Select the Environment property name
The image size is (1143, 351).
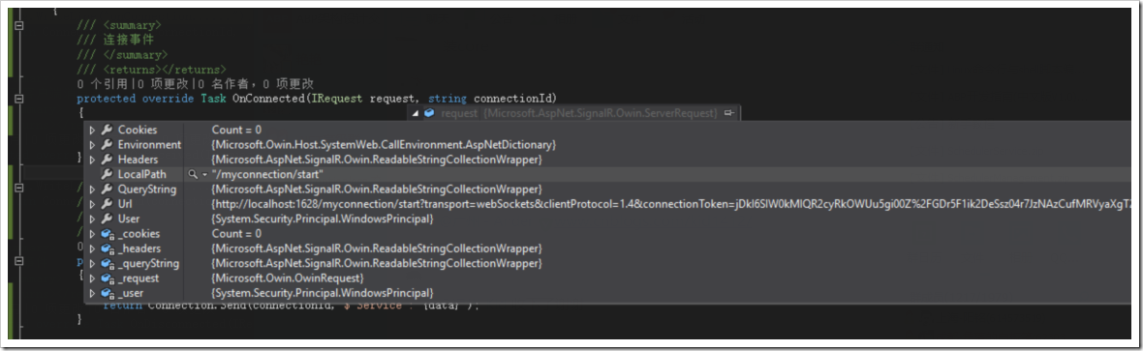coord(149,144)
